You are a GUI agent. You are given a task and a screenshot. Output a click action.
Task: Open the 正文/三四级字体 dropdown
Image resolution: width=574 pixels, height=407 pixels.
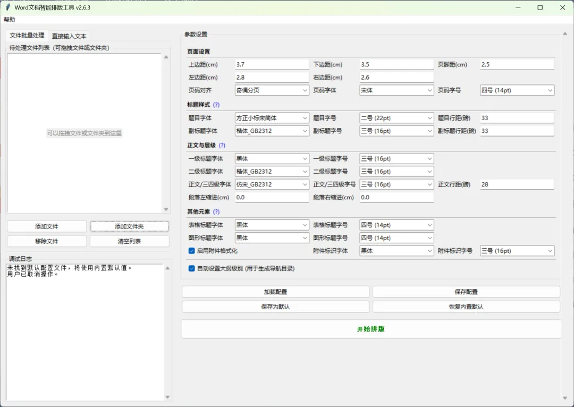[272, 184]
